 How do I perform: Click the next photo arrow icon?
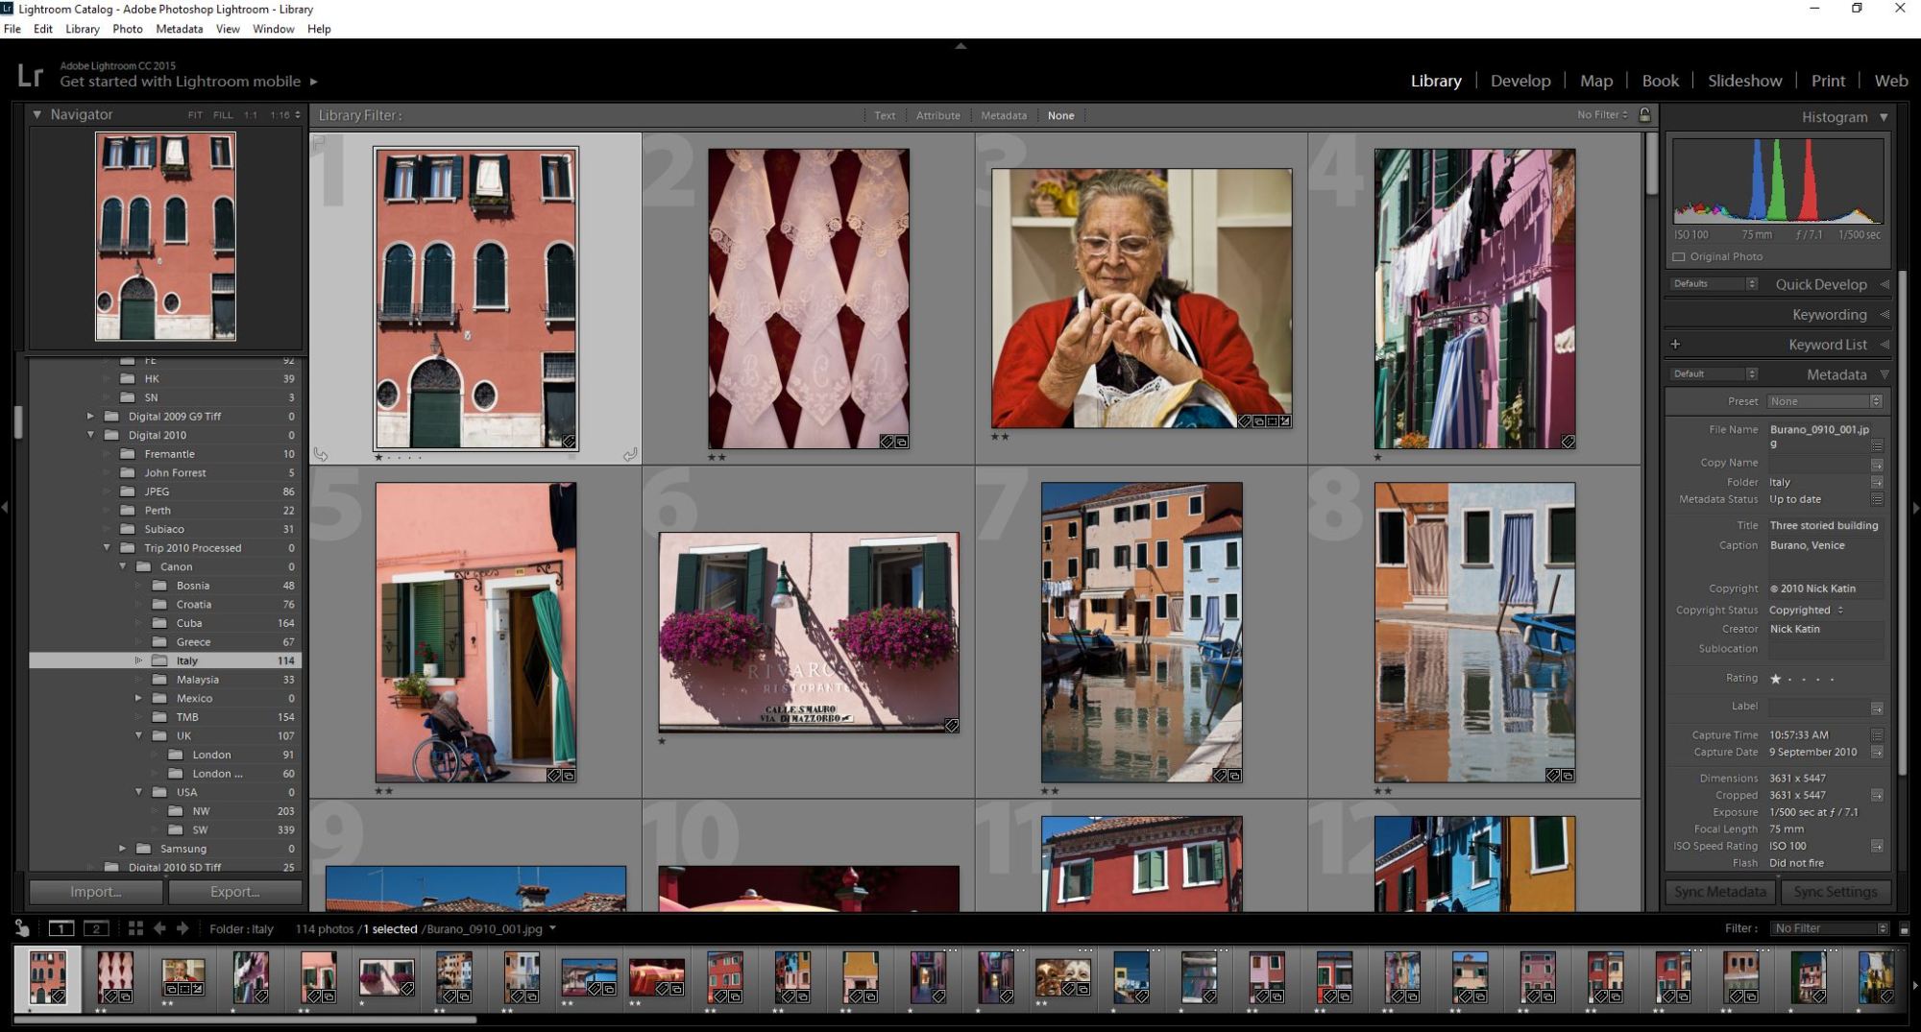click(x=182, y=928)
